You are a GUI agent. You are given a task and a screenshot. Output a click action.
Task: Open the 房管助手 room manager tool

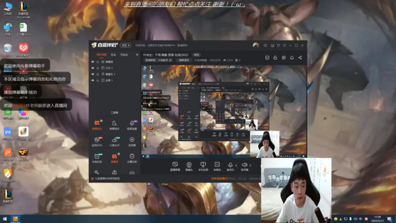coord(114,125)
